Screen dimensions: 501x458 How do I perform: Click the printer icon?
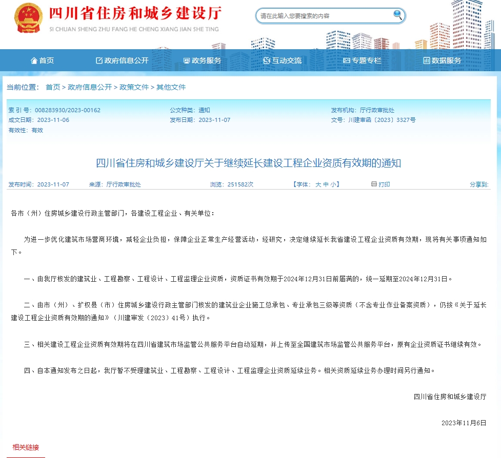click(374, 184)
